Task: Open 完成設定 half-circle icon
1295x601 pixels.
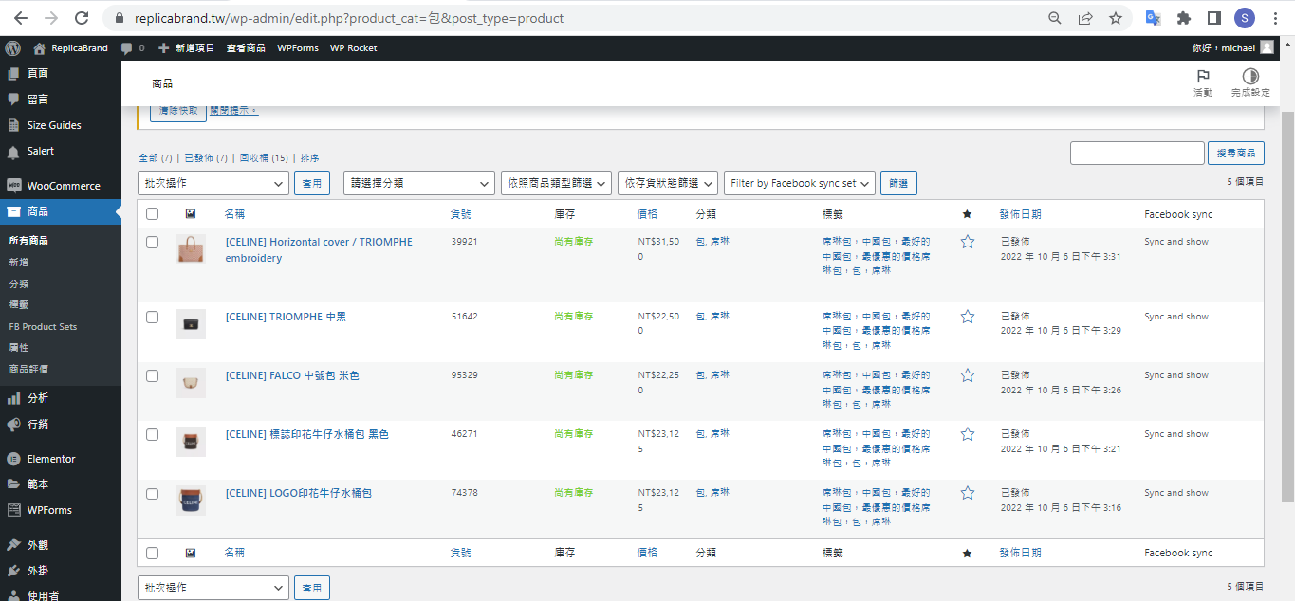Action: [x=1250, y=82]
